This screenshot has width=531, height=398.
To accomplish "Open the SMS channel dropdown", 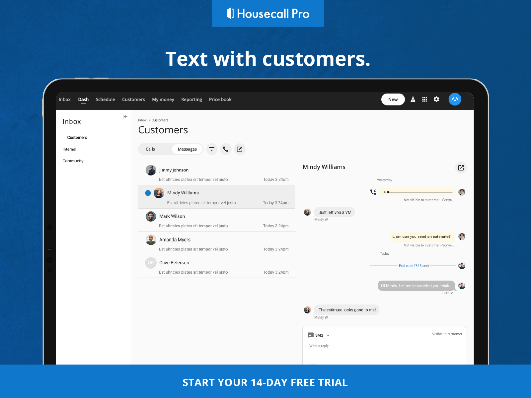I will coord(328,335).
